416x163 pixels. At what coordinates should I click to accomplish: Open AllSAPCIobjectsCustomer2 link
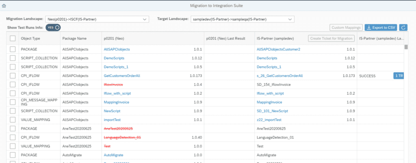279,49
